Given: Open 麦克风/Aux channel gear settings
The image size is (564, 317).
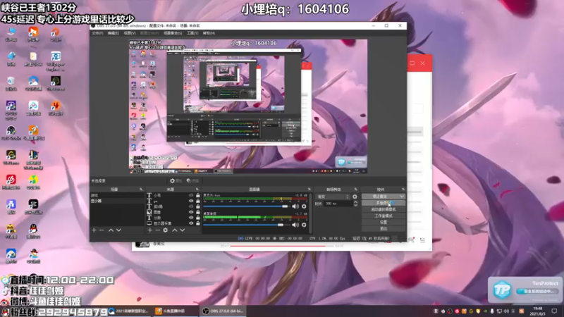Looking at the screenshot, I should click(x=304, y=206).
